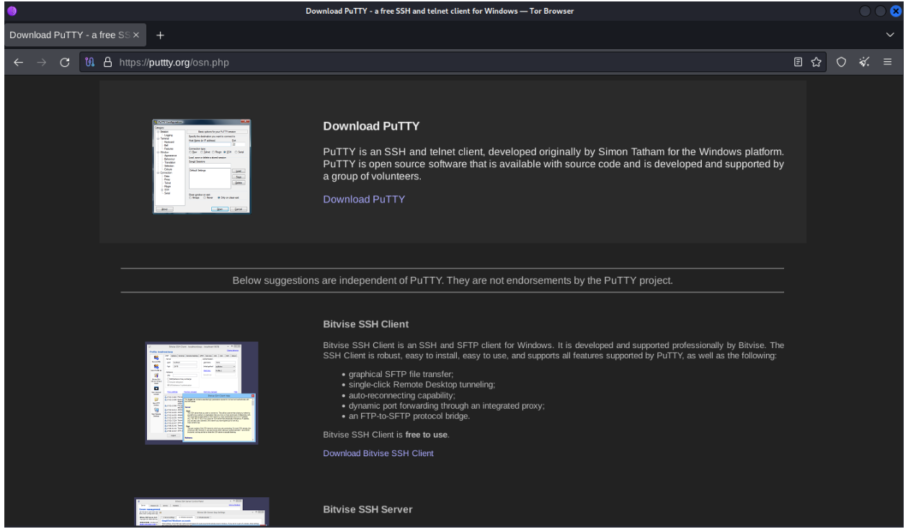Expand the list all tabs chevron
The height and width of the screenshot is (529, 908).
pyautogui.click(x=890, y=35)
